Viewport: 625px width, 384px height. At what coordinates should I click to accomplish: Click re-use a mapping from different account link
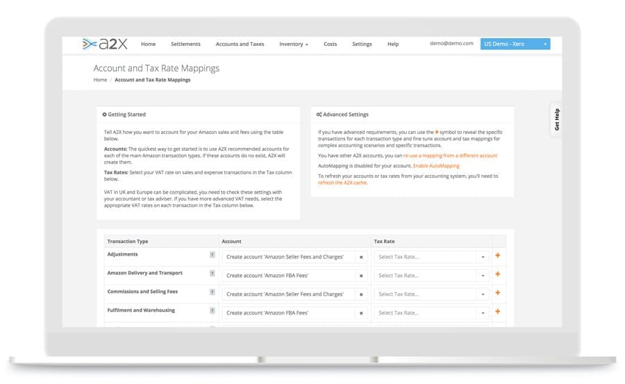(x=451, y=156)
